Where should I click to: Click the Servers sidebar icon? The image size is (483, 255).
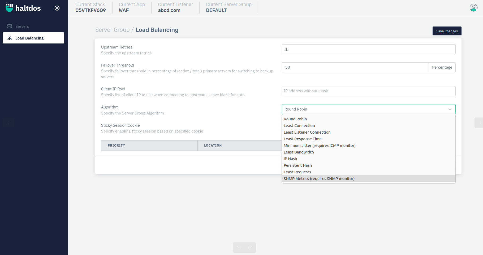pyautogui.click(x=10, y=26)
